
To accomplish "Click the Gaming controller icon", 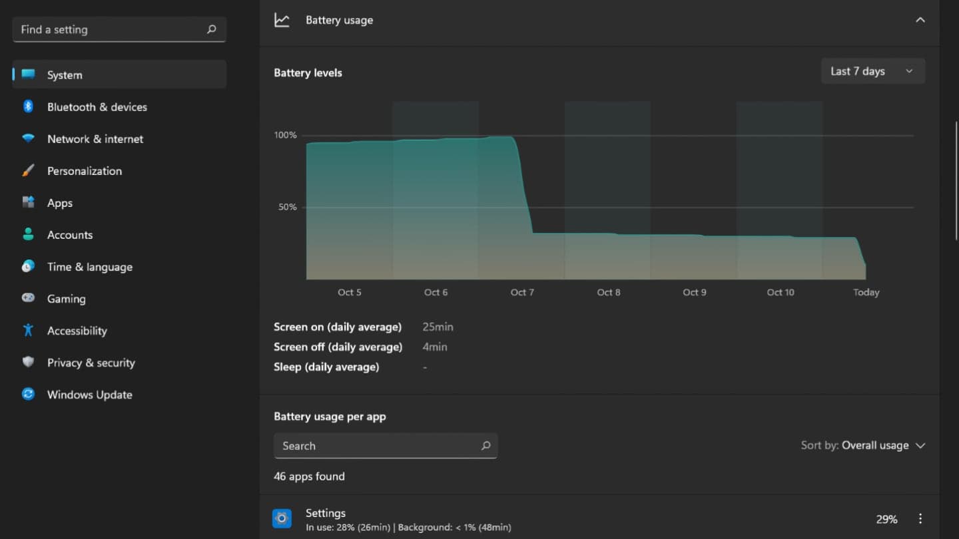I will tap(28, 298).
